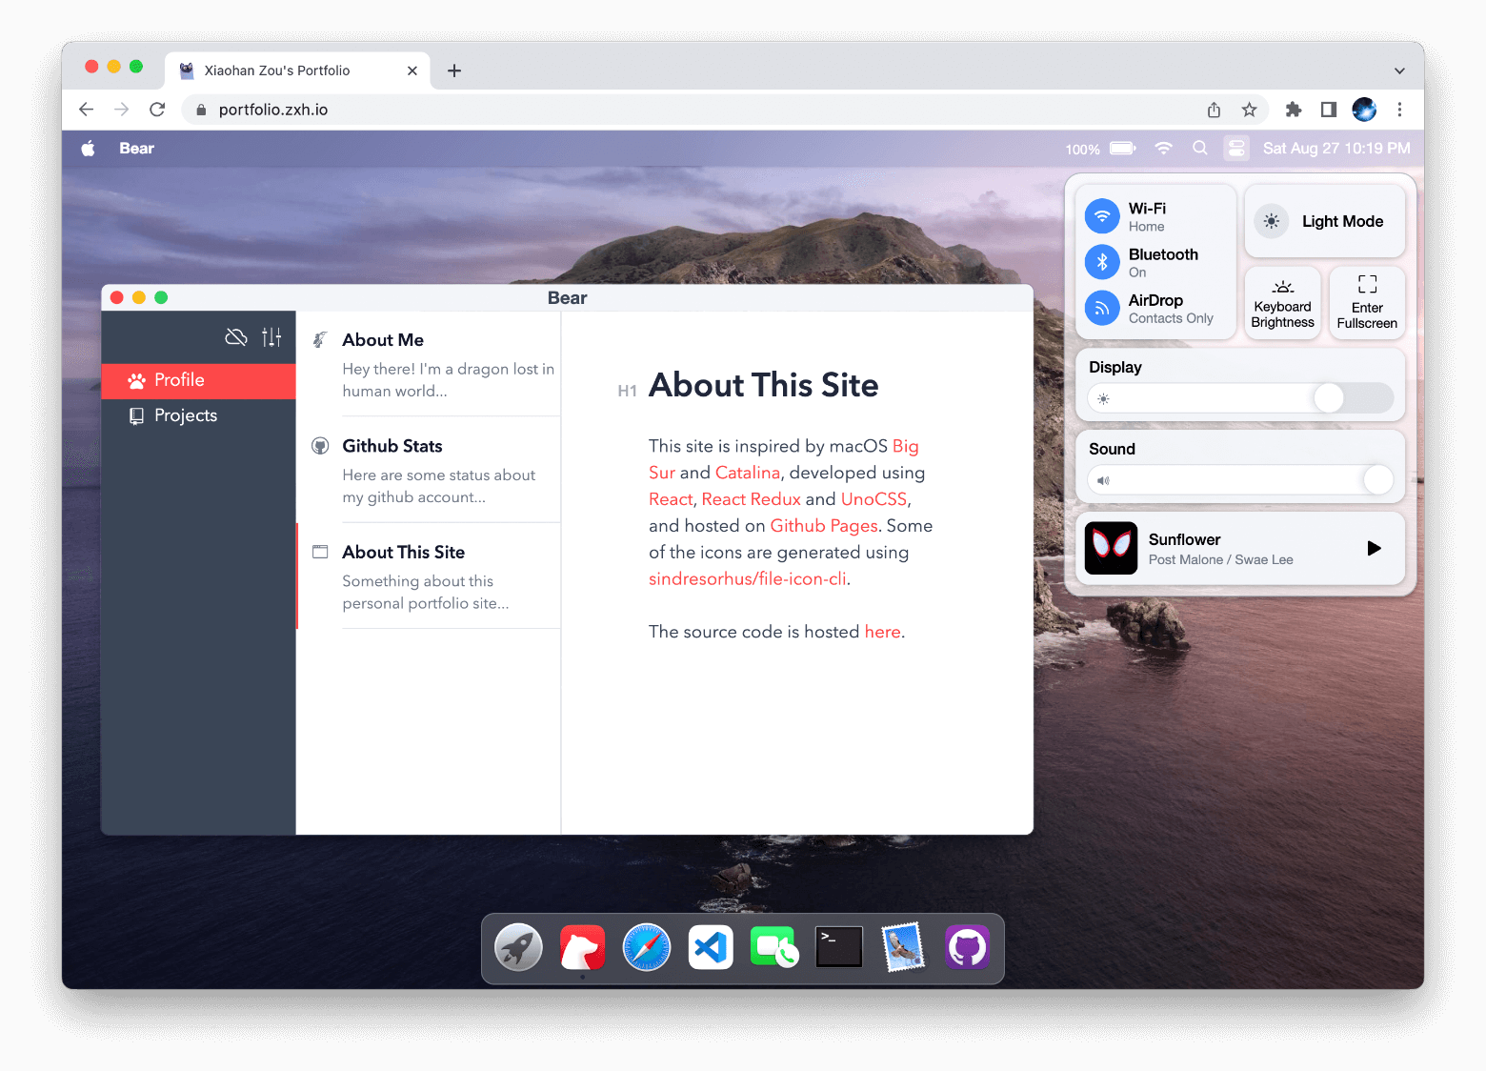The width and height of the screenshot is (1486, 1071).
Task: Close Control Center using its menu bar icon
Action: point(1236,149)
